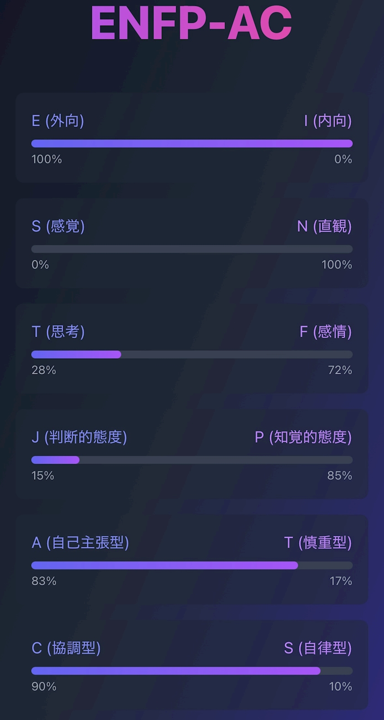Click the T (思考) label
This screenshot has width=384, height=720.
[x=58, y=332]
